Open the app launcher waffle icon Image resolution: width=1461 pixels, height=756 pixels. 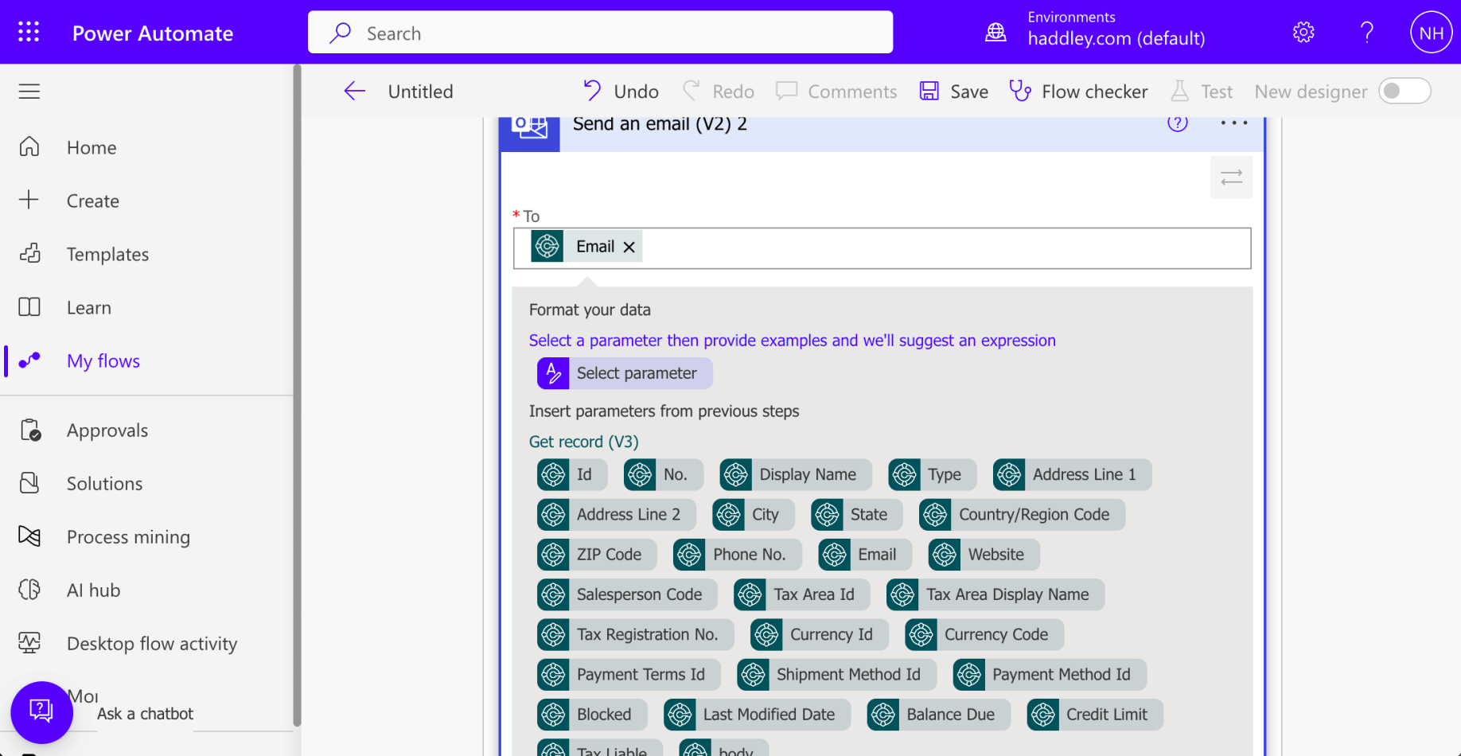click(29, 32)
